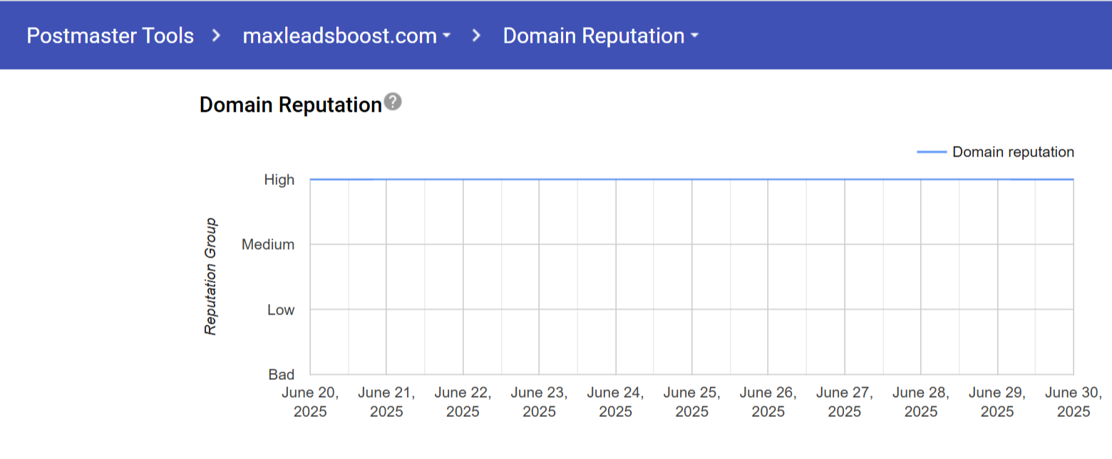Open the Domain Reputation dashboard dropdown
This screenshot has height=459, width=1112.
600,36
